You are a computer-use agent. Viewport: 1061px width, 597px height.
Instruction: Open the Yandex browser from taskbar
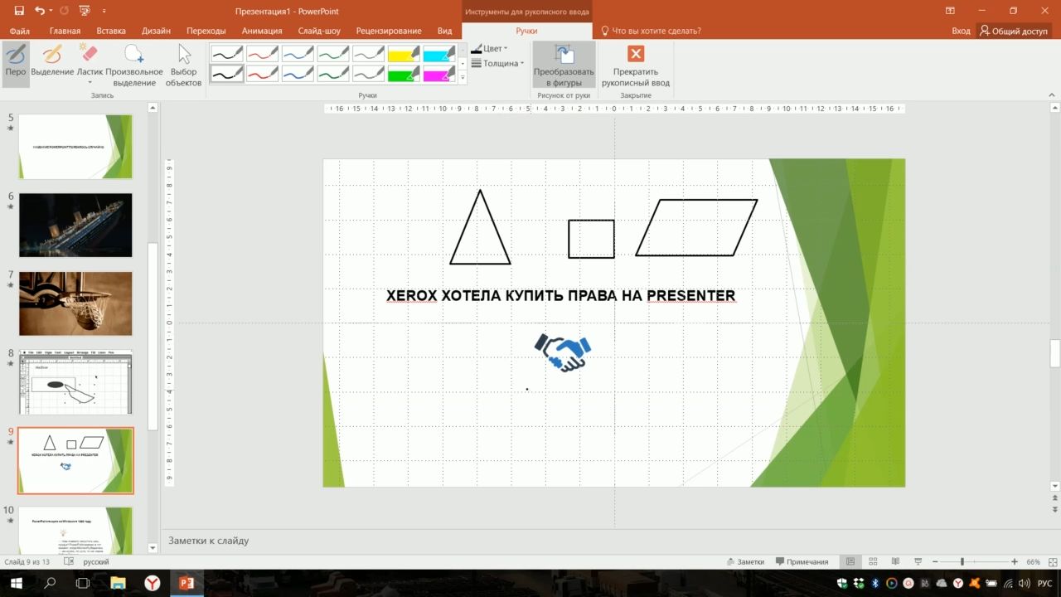(x=153, y=583)
